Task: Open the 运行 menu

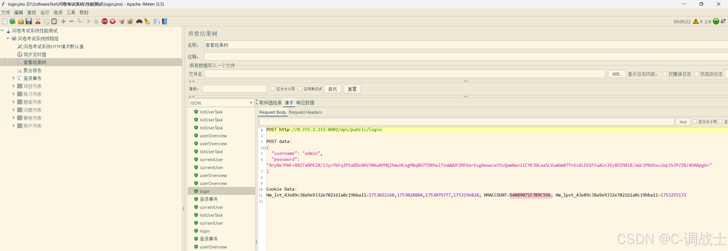Action: pyautogui.click(x=45, y=12)
